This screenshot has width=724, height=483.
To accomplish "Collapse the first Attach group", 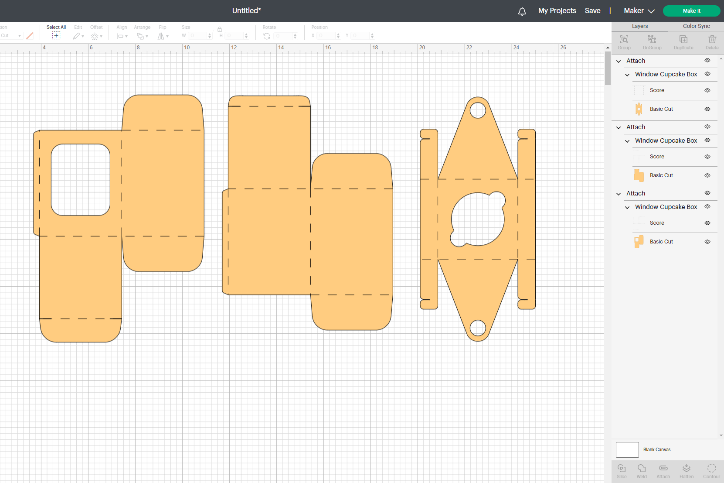I will (618, 61).
